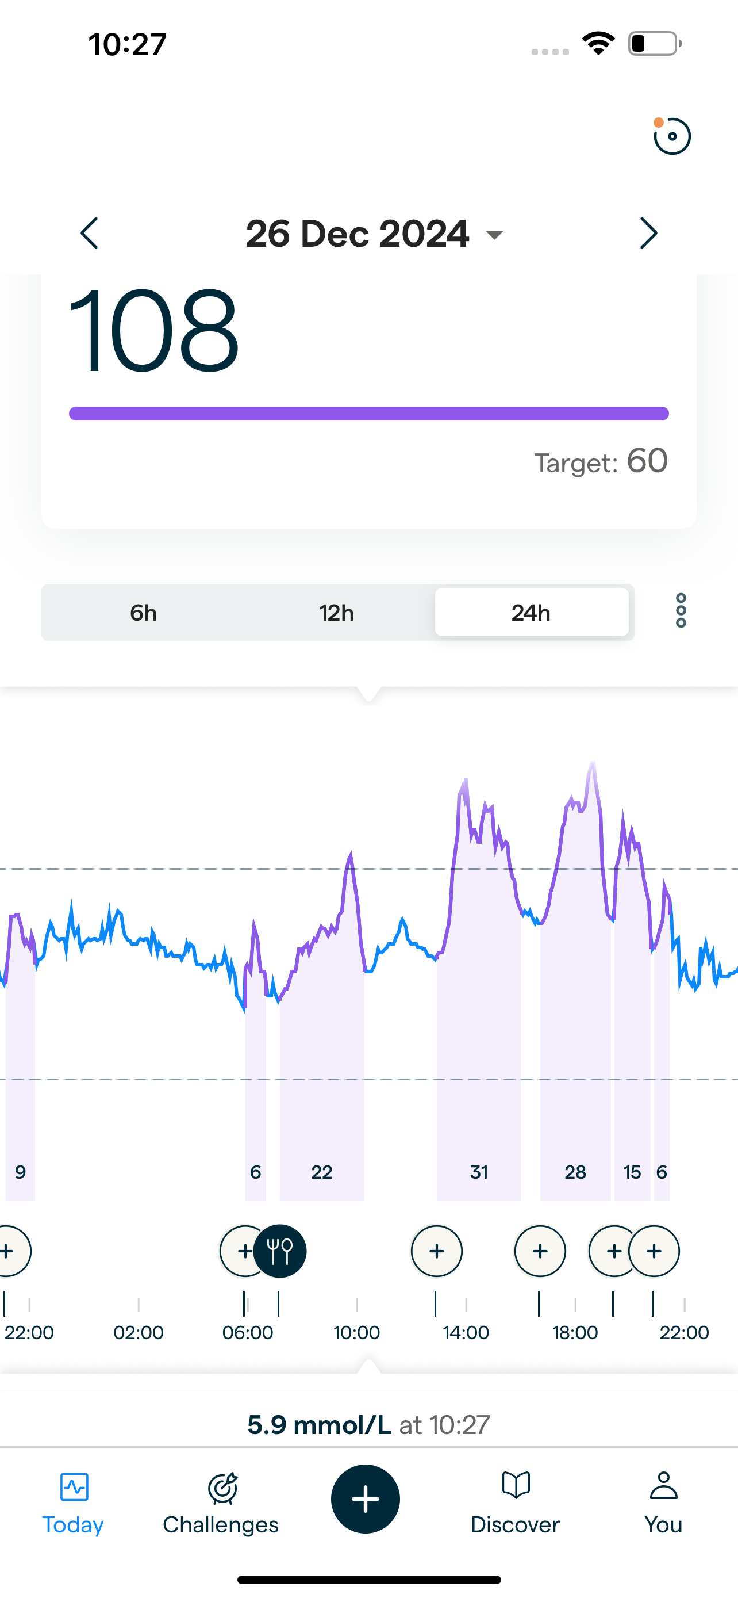
Task: Select the 6h time range
Action: pos(143,613)
